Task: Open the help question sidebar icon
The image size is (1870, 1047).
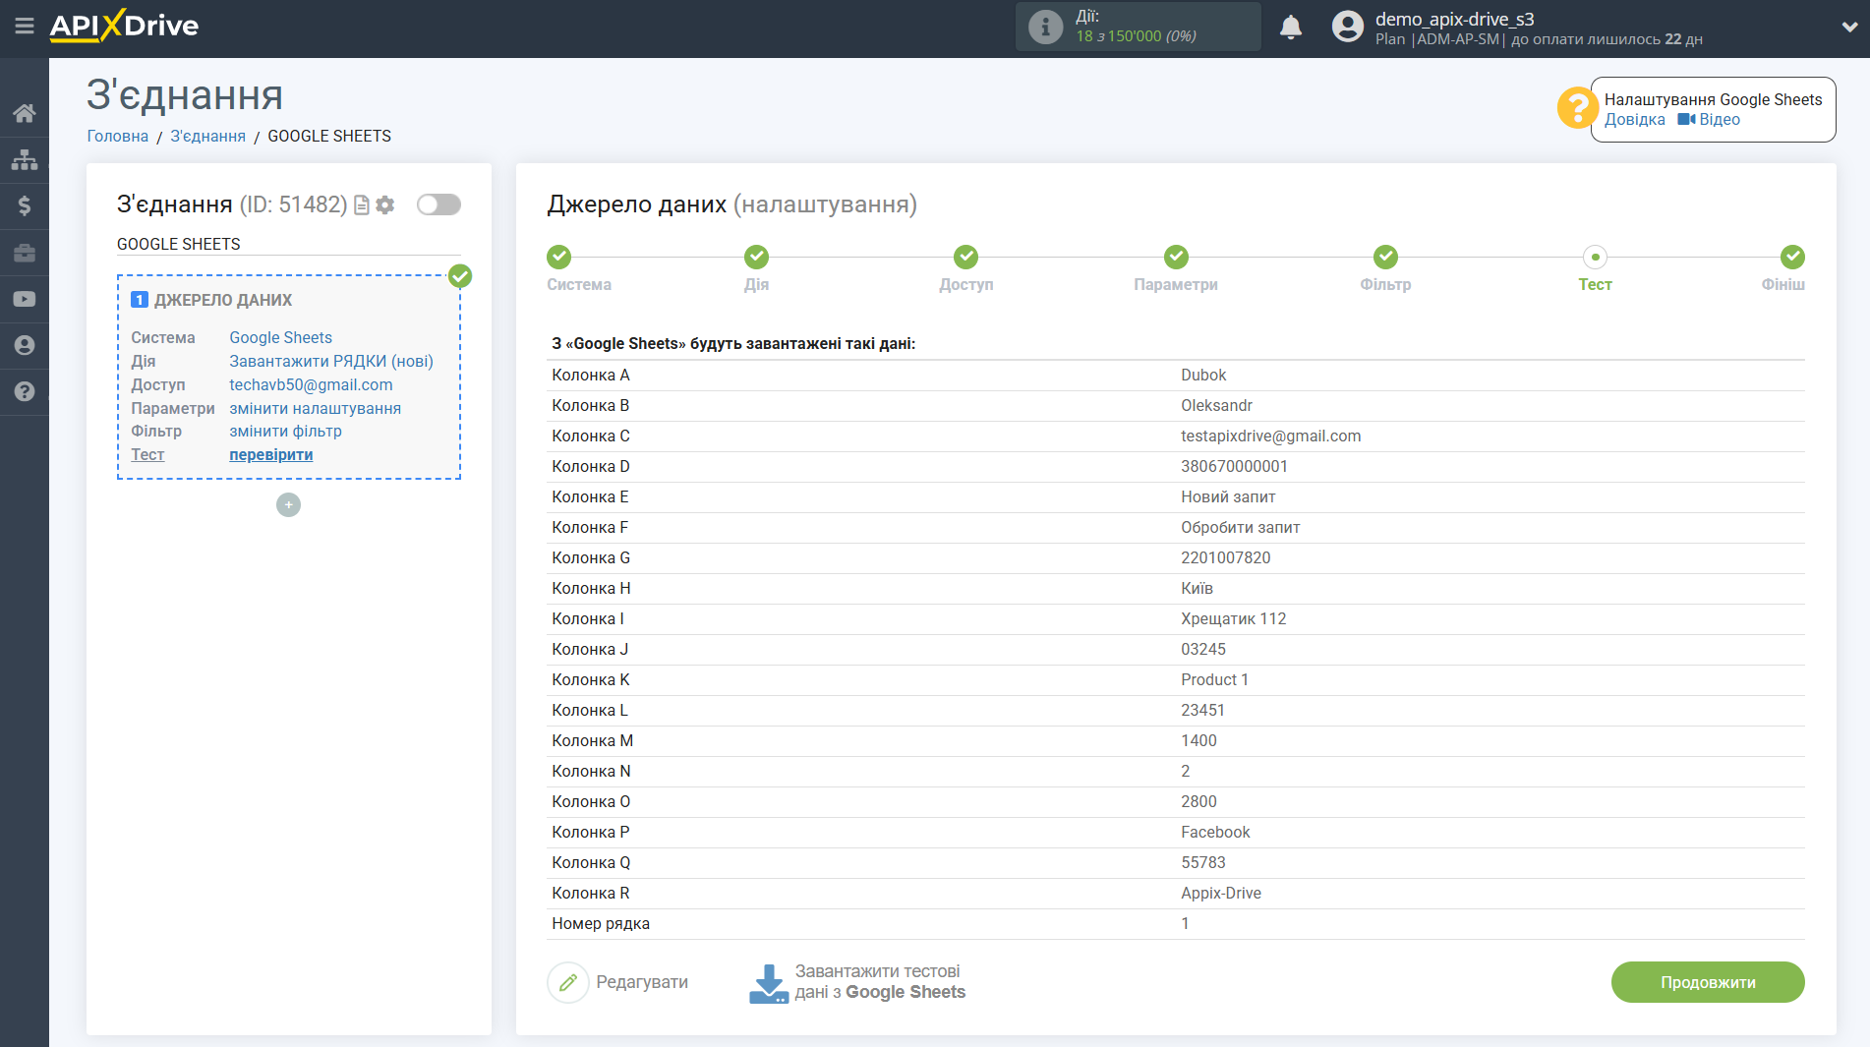Action: pos(25,391)
